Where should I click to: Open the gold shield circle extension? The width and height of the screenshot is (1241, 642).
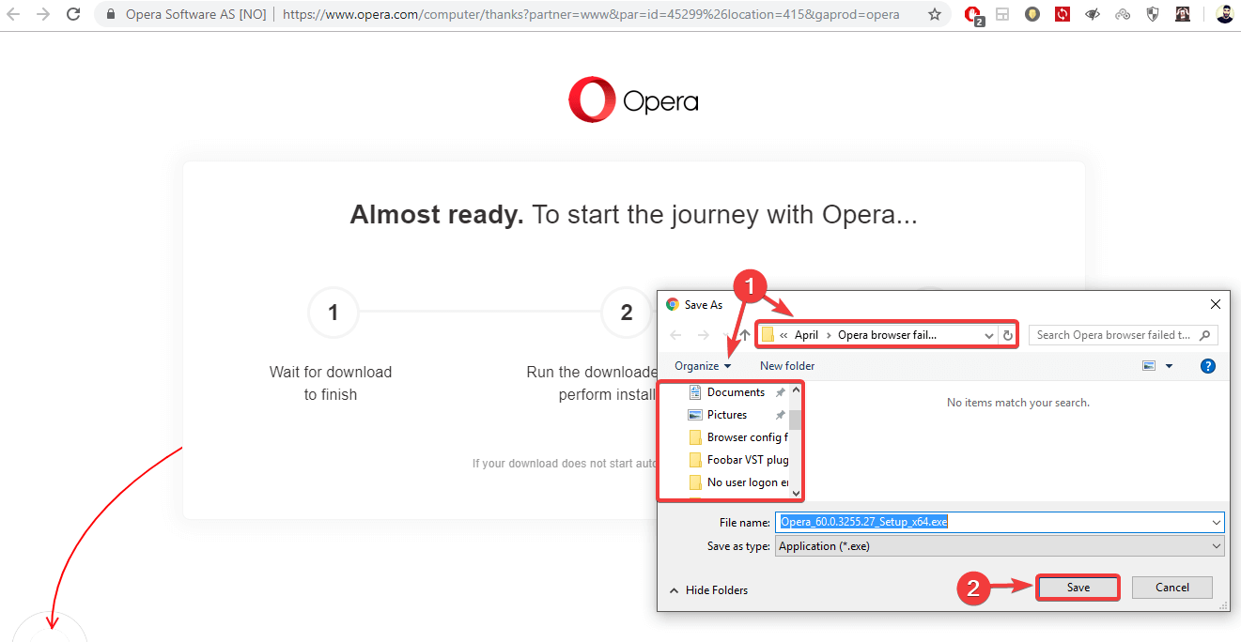click(1032, 15)
